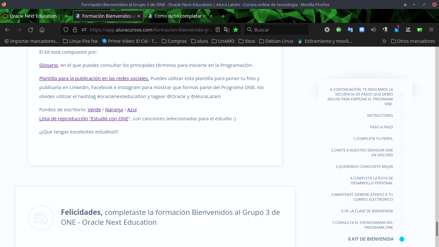The height and width of the screenshot is (247, 439).
Task: Open the Azul wallpaper link
Action: point(132,110)
